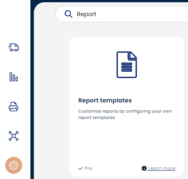Click the word Report in search box
This screenshot has width=188, height=179.
tap(86, 14)
